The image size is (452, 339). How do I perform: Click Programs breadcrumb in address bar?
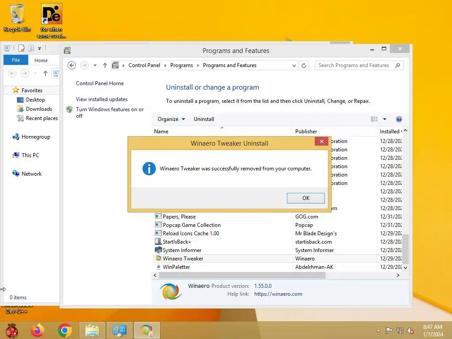tap(181, 65)
